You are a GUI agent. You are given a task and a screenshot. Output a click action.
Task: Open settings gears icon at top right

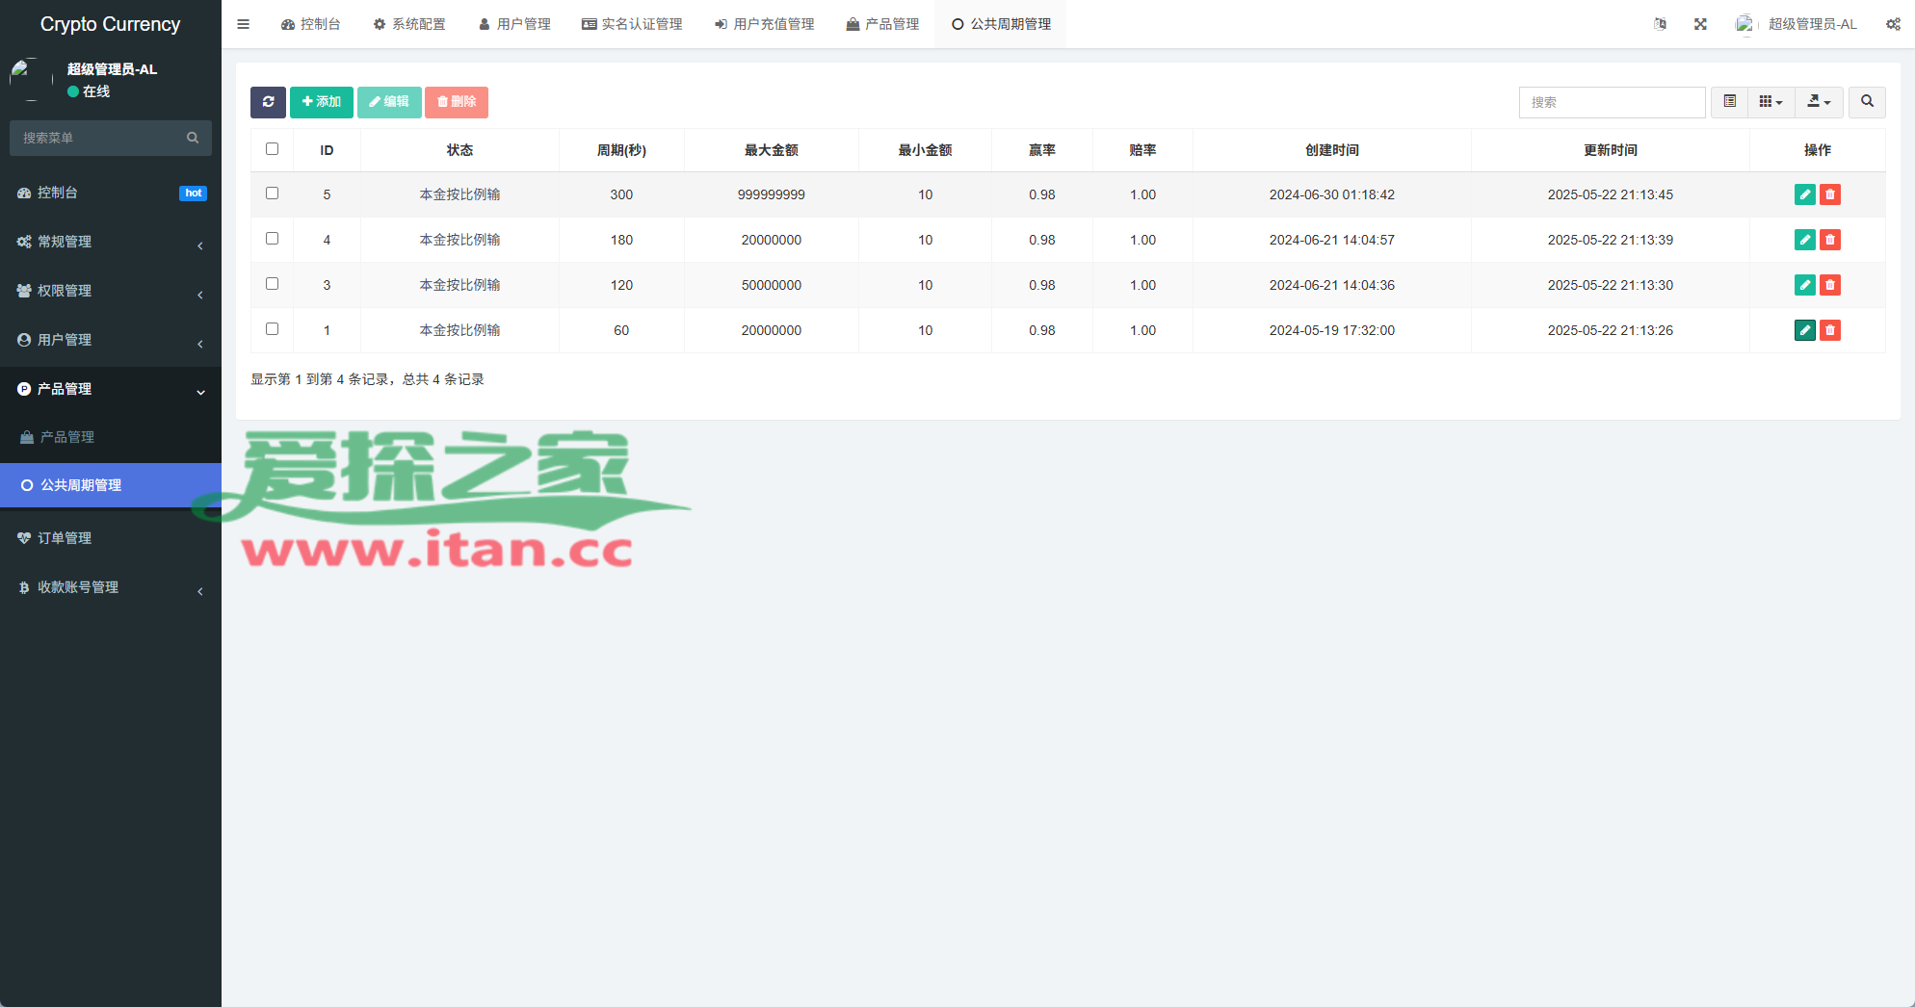tap(1892, 24)
